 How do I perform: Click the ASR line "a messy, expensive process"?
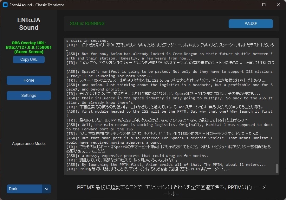click(137, 156)
